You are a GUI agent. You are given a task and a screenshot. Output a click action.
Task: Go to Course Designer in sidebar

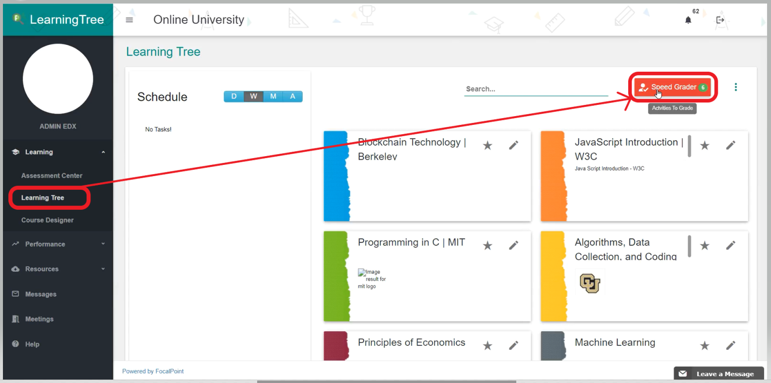pyautogui.click(x=47, y=220)
